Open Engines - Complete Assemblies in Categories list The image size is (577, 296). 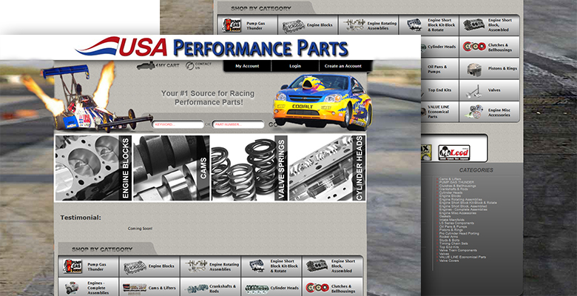(x=463, y=209)
